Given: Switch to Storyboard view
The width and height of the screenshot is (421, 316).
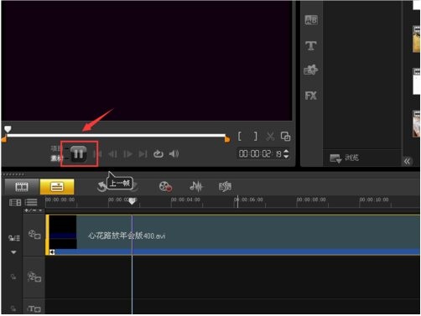Looking at the screenshot, I should (x=22, y=187).
